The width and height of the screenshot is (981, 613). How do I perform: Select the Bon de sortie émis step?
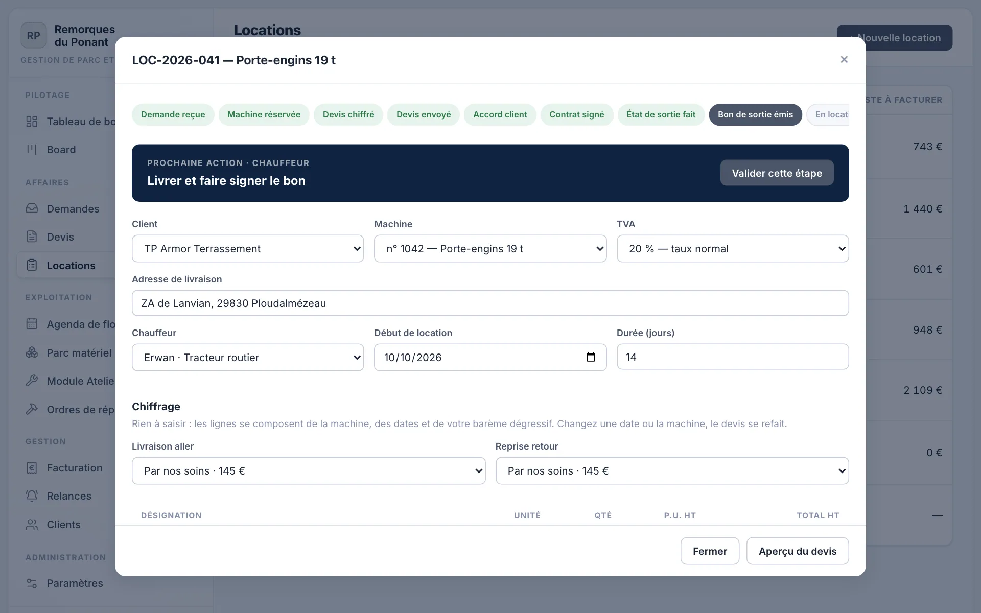pos(755,114)
